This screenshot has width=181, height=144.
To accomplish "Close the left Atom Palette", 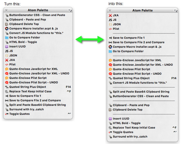I will 6,10.
